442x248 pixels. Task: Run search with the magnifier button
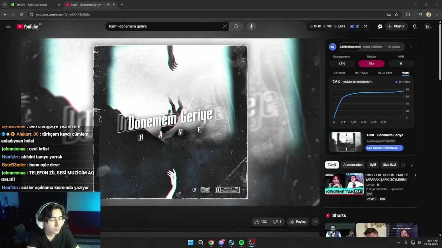point(236,27)
